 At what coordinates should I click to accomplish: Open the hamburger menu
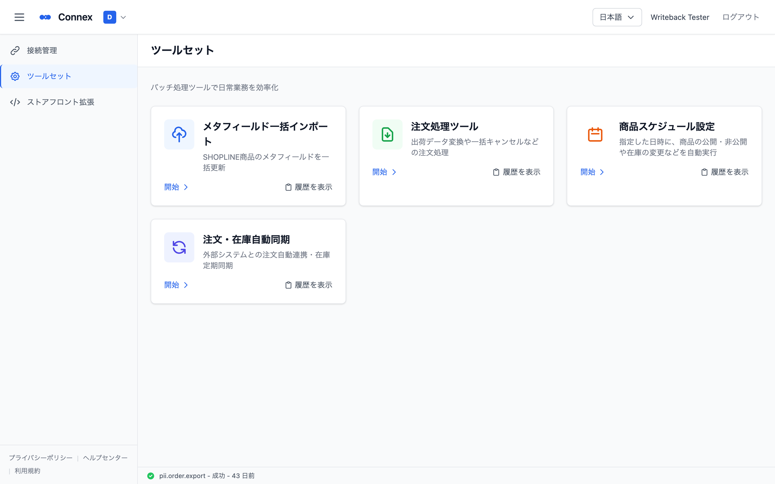[19, 17]
